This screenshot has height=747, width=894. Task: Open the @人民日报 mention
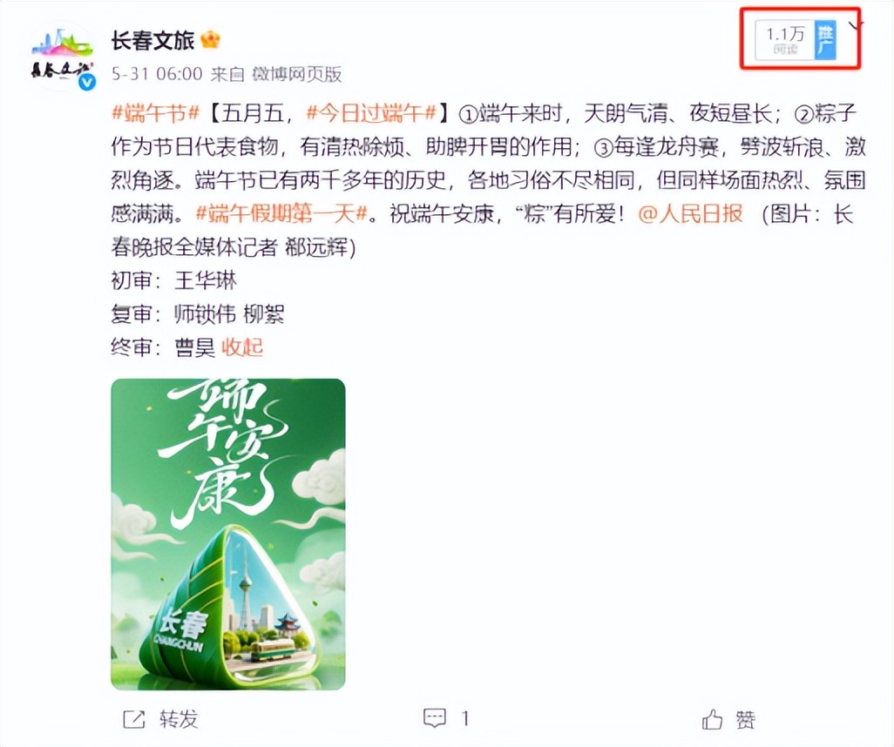pos(690,214)
